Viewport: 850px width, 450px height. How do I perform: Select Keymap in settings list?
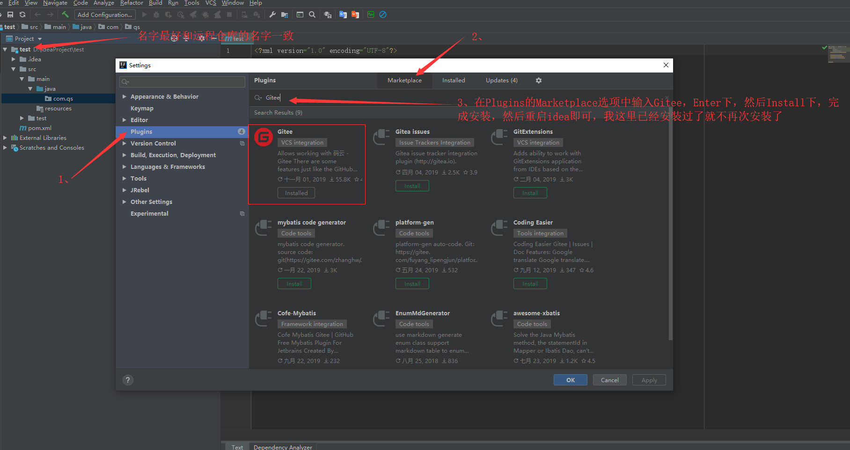click(142, 108)
